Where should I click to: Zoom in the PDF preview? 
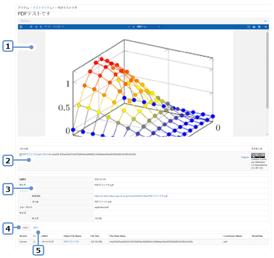tap(133, 27)
